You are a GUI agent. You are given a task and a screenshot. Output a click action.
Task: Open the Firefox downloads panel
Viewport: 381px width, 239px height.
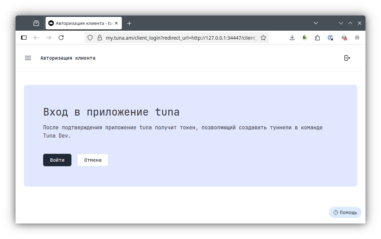(292, 38)
